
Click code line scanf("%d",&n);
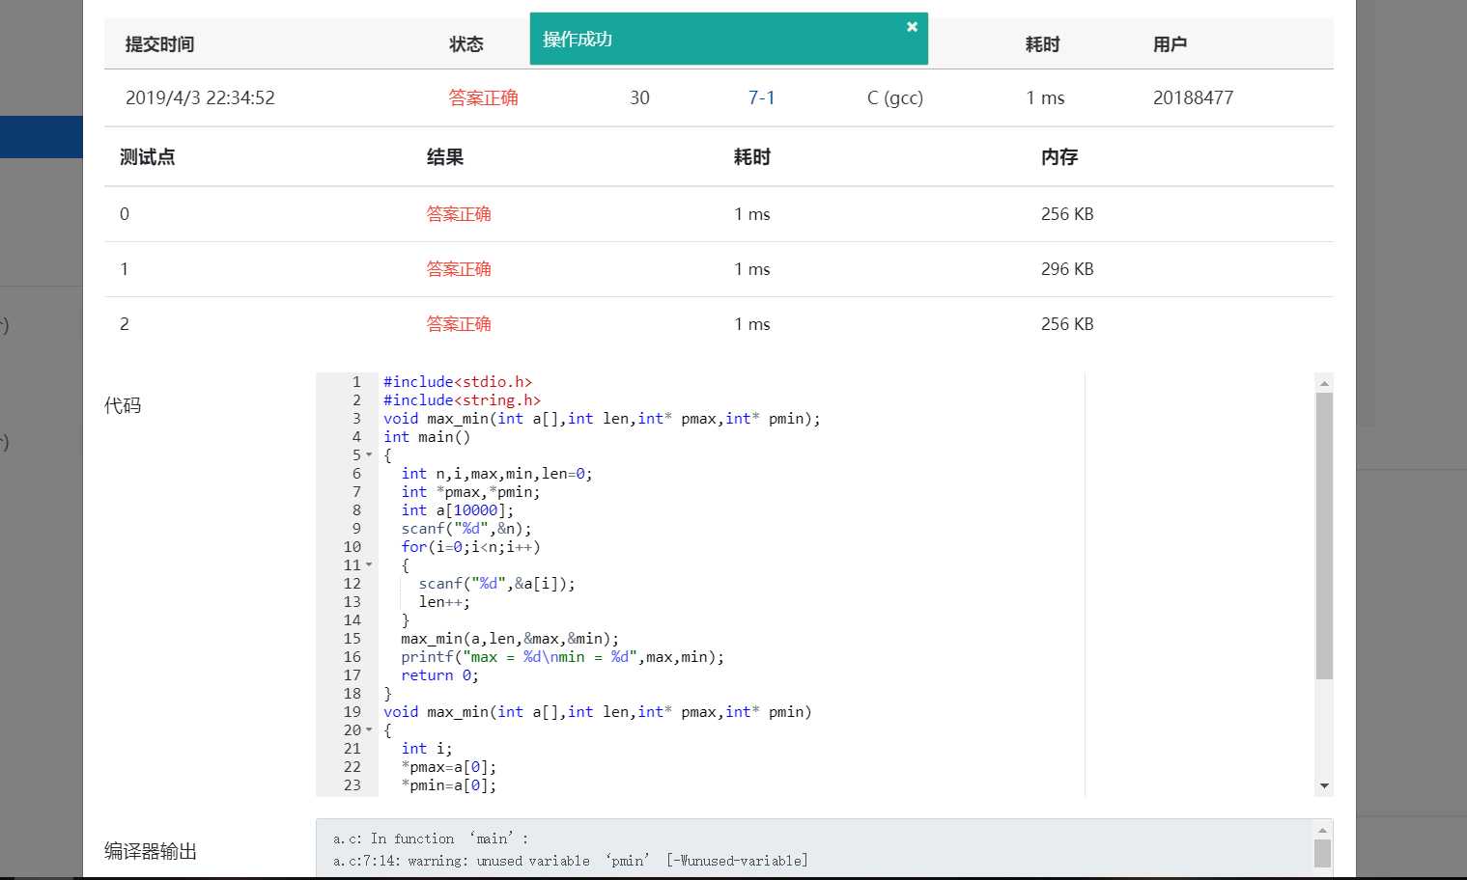[466, 529]
